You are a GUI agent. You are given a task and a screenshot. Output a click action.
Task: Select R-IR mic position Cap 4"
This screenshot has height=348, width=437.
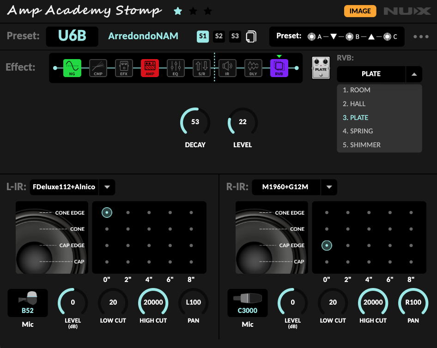(x=369, y=262)
